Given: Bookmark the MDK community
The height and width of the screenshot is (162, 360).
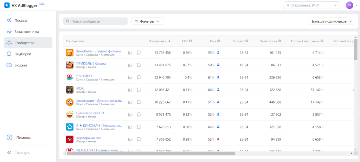Looking at the screenshot, I should (x=139, y=90).
